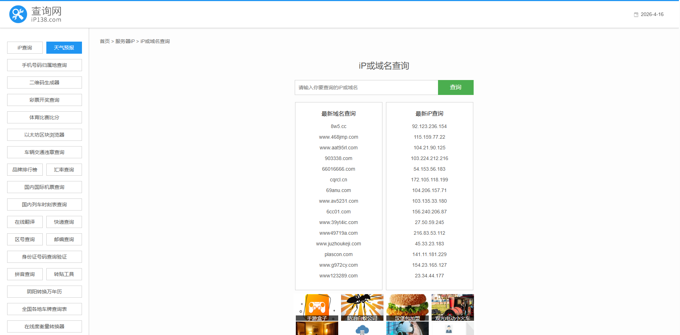
Task: Open the 身份证号码查询验证 ID verification tool
Action: 44,257
